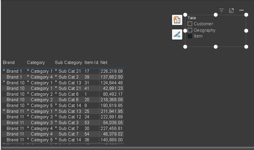Click Sub Cat 6 in the row for item 20
The width and height of the screenshot is (254, 150).
[69, 100]
